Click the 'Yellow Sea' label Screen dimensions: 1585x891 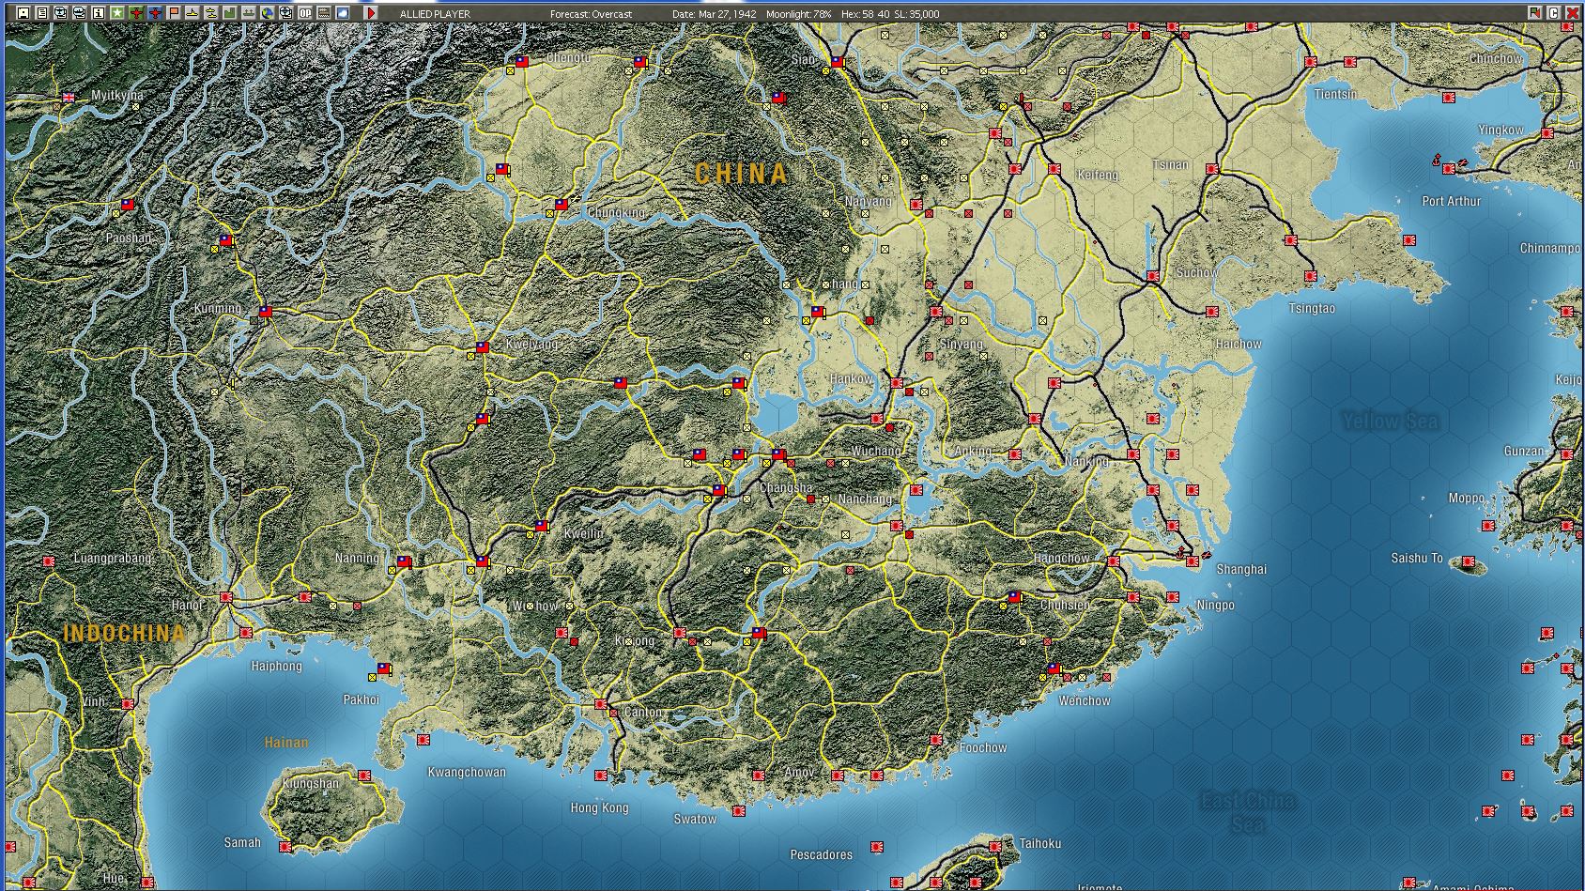point(1390,422)
